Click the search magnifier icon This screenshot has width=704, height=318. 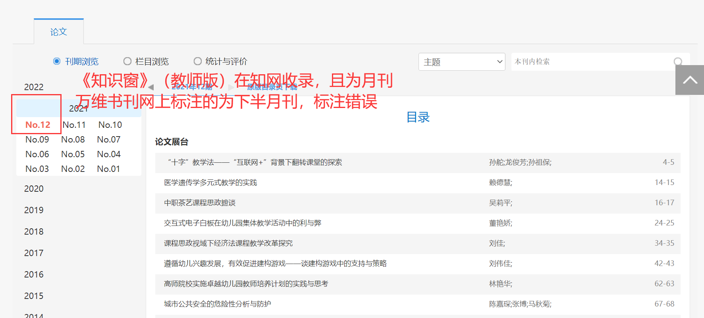point(678,62)
